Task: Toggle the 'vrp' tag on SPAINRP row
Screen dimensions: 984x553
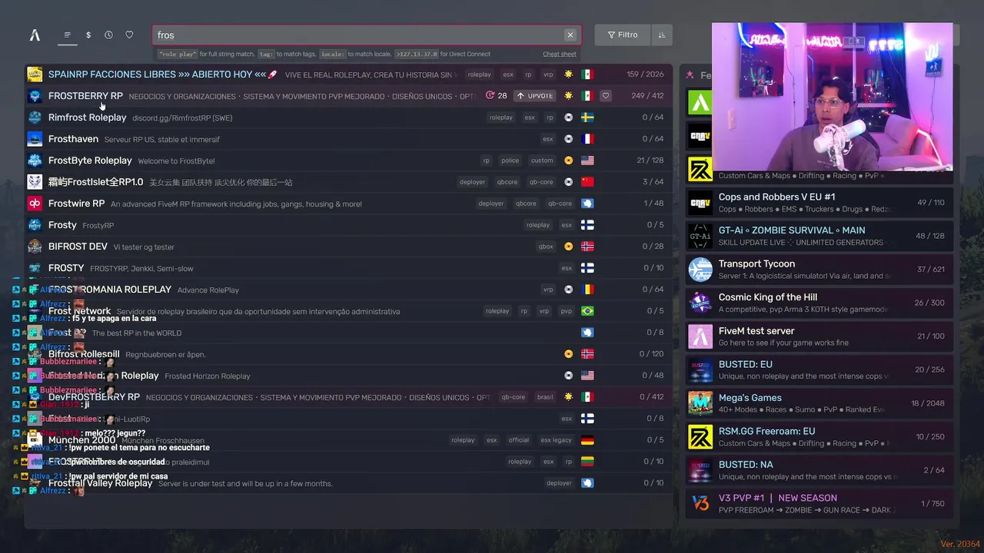Action: click(x=548, y=75)
